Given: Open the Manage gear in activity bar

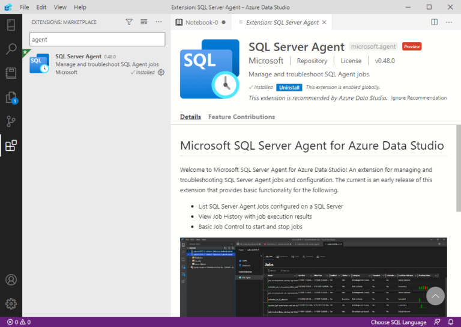Looking at the screenshot, I should (x=11, y=304).
